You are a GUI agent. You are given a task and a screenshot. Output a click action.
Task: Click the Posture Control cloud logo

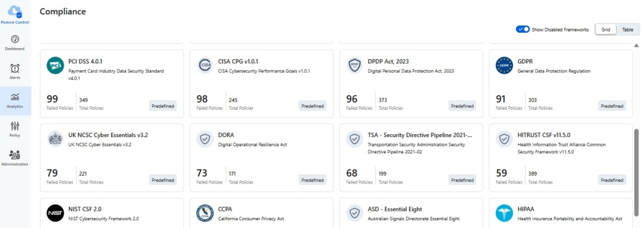pyautogui.click(x=15, y=11)
